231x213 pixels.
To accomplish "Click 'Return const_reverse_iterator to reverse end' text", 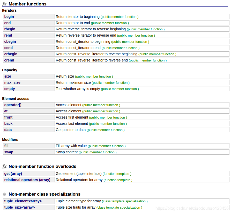I will coord(92,60).
